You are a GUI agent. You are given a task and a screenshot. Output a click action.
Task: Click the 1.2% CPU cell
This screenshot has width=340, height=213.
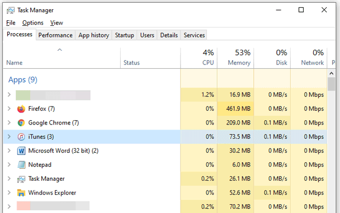(199, 94)
